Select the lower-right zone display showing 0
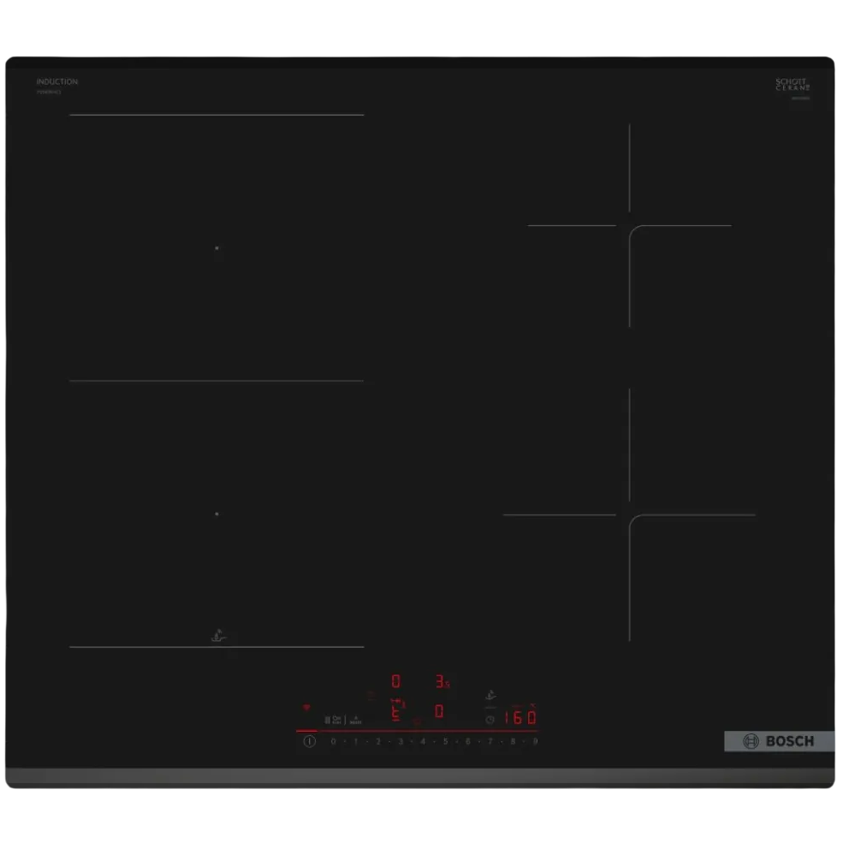The image size is (843, 843). tap(439, 711)
